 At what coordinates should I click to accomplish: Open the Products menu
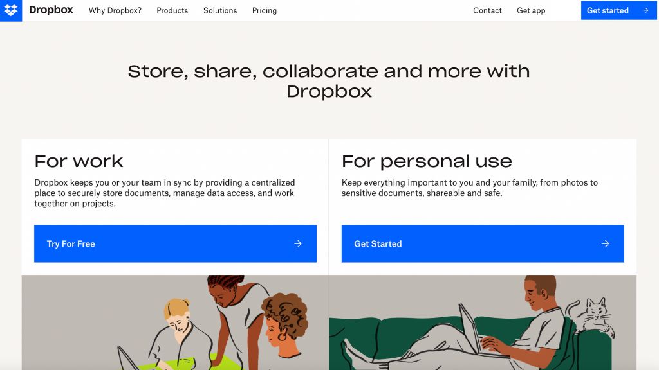[172, 10]
